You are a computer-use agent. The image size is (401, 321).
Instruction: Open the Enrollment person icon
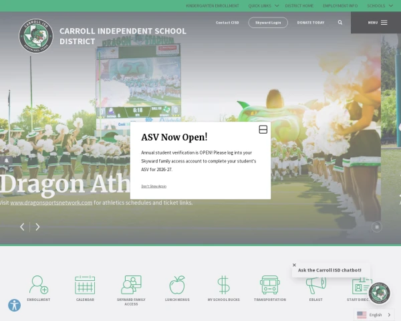pyautogui.click(x=39, y=285)
